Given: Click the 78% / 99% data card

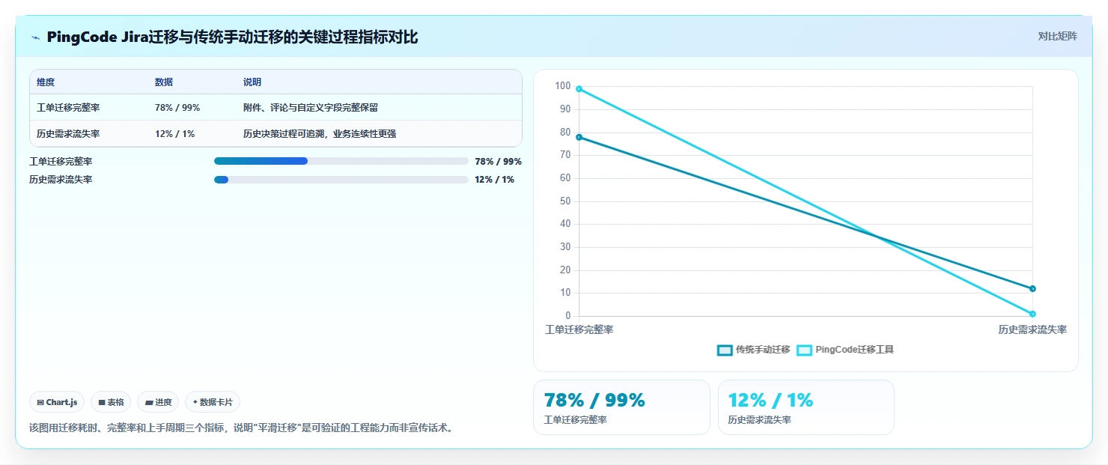Looking at the screenshot, I should click(621, 407).
